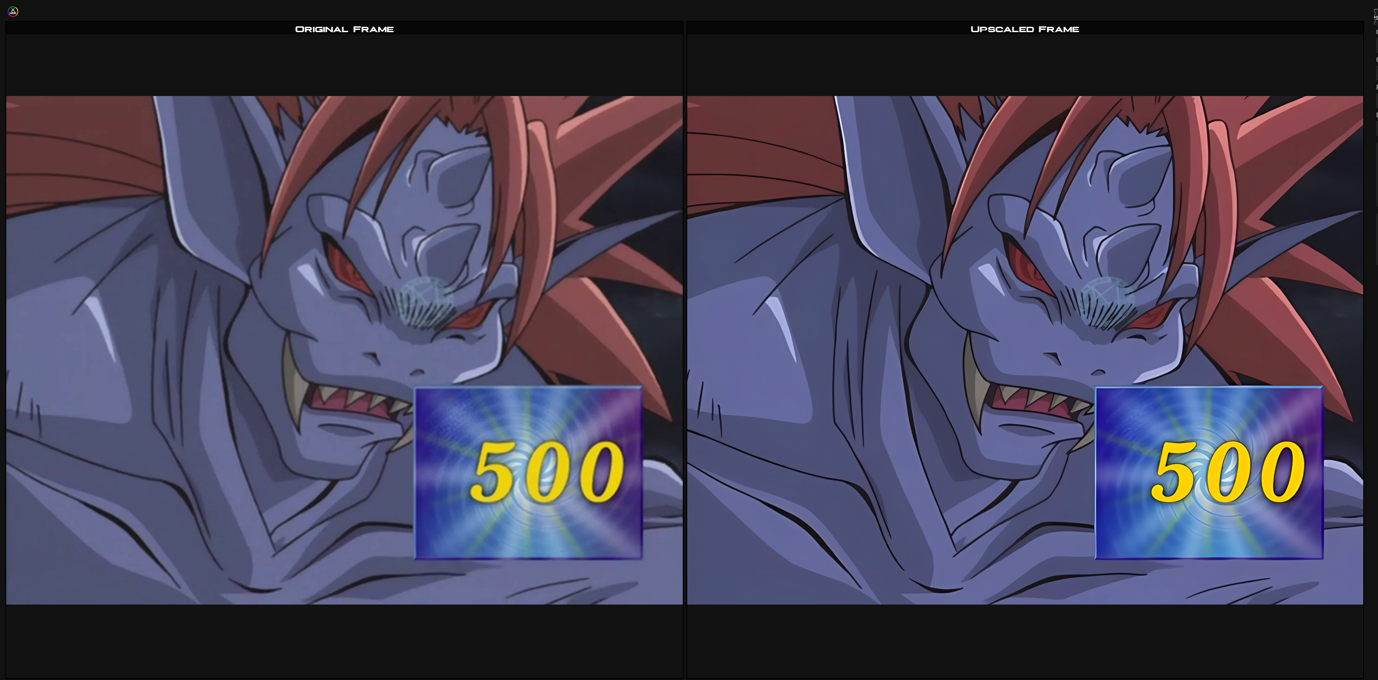The image size is (1378, 680).
Task: Click the HDR color-ring app icon
Action: pyautogui.click(x=13, y=11)
